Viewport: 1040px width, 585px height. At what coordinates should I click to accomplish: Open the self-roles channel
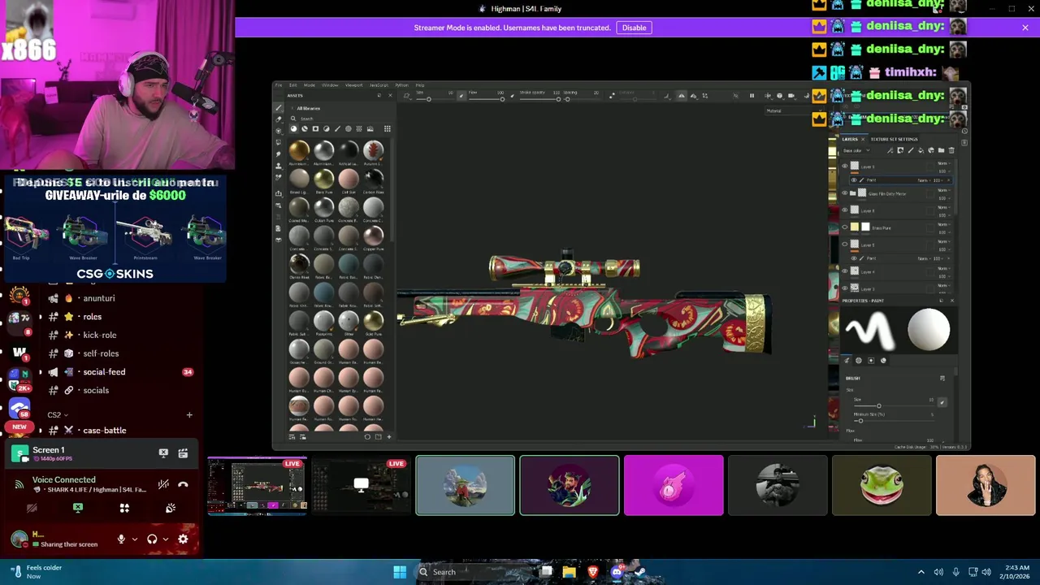[101, 353]
